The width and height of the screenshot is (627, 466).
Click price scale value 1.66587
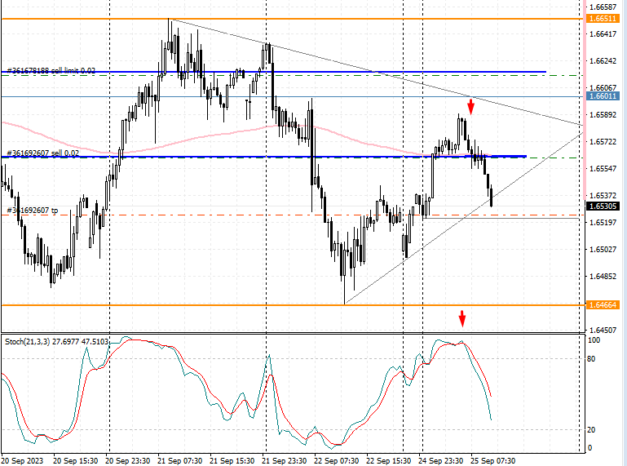pos(603,7)
